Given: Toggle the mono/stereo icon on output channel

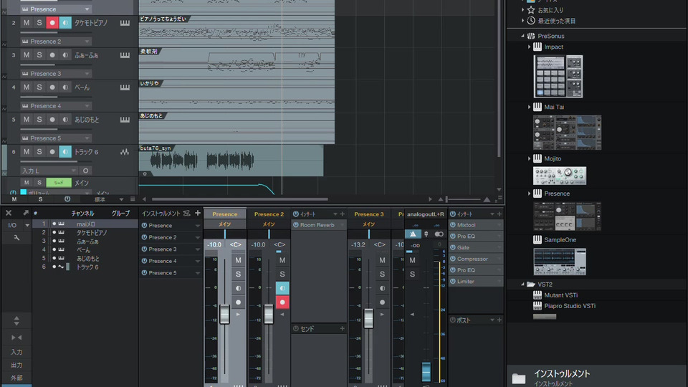Looking at the screenshot, I should (x=439, y=234).
